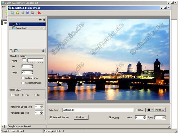Select the Text layer row
The width and height of the screenshot is (178, 133).
pyautogui.click(x=27, y=24)
